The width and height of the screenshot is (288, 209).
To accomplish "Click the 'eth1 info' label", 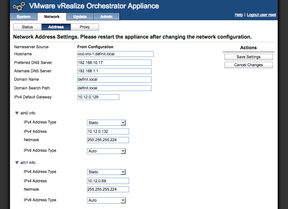I will pyautogui.click(x=28, y=163).
